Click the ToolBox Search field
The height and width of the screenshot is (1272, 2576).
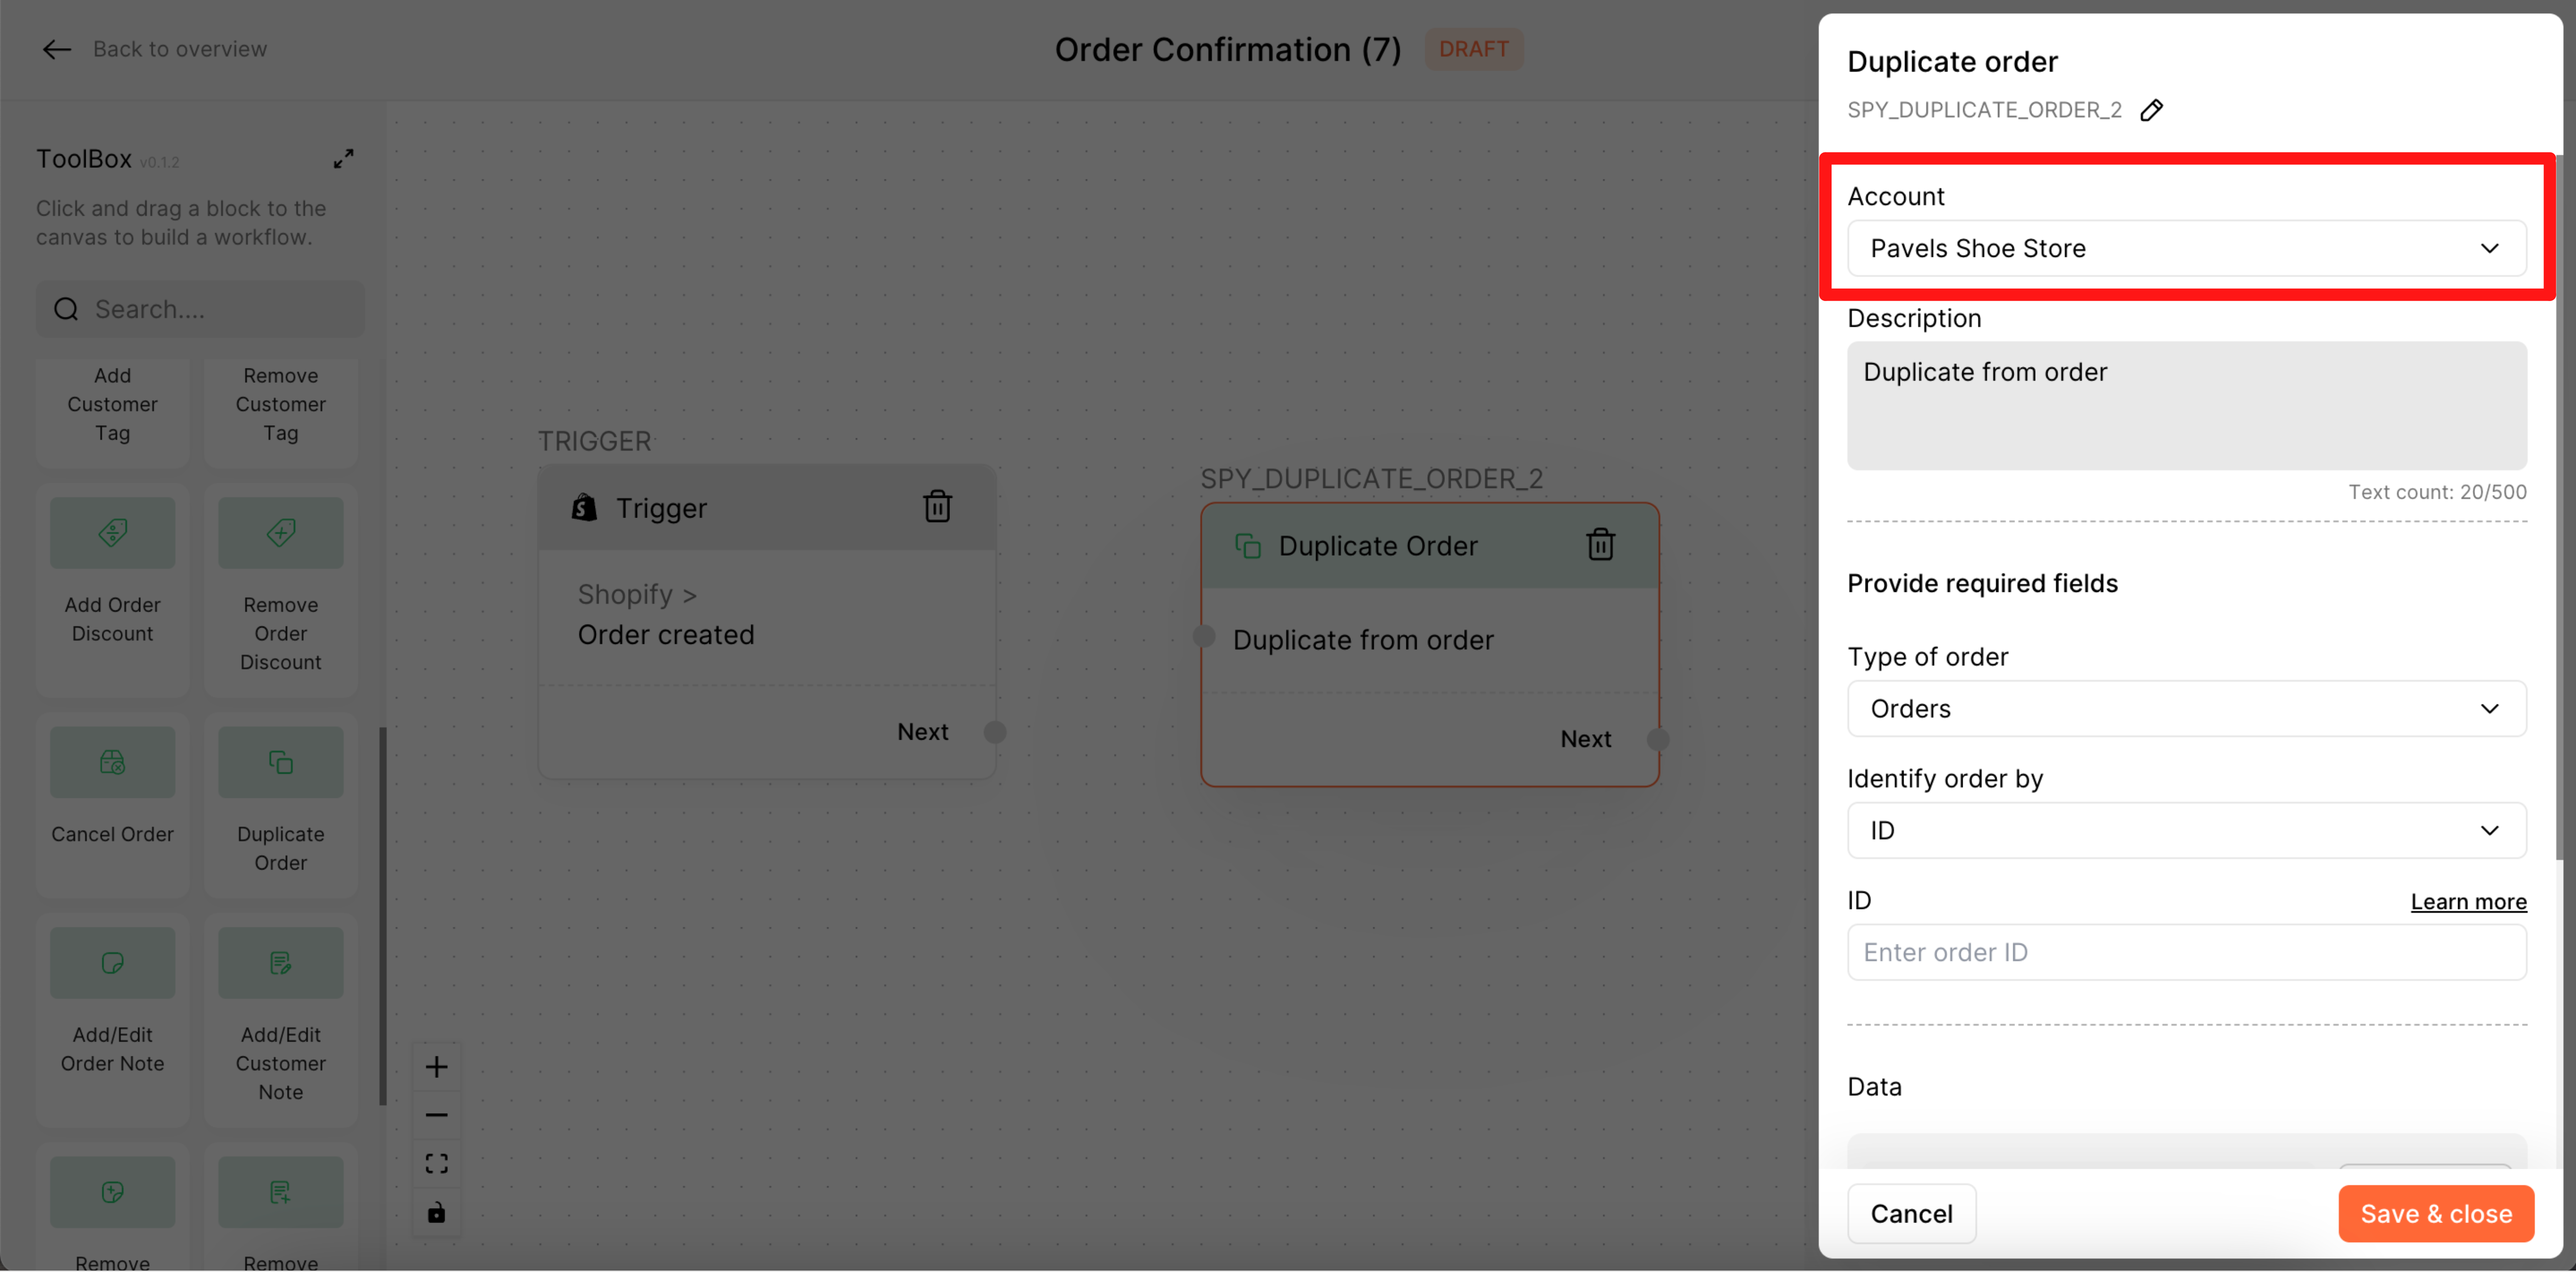coord(201,309)
